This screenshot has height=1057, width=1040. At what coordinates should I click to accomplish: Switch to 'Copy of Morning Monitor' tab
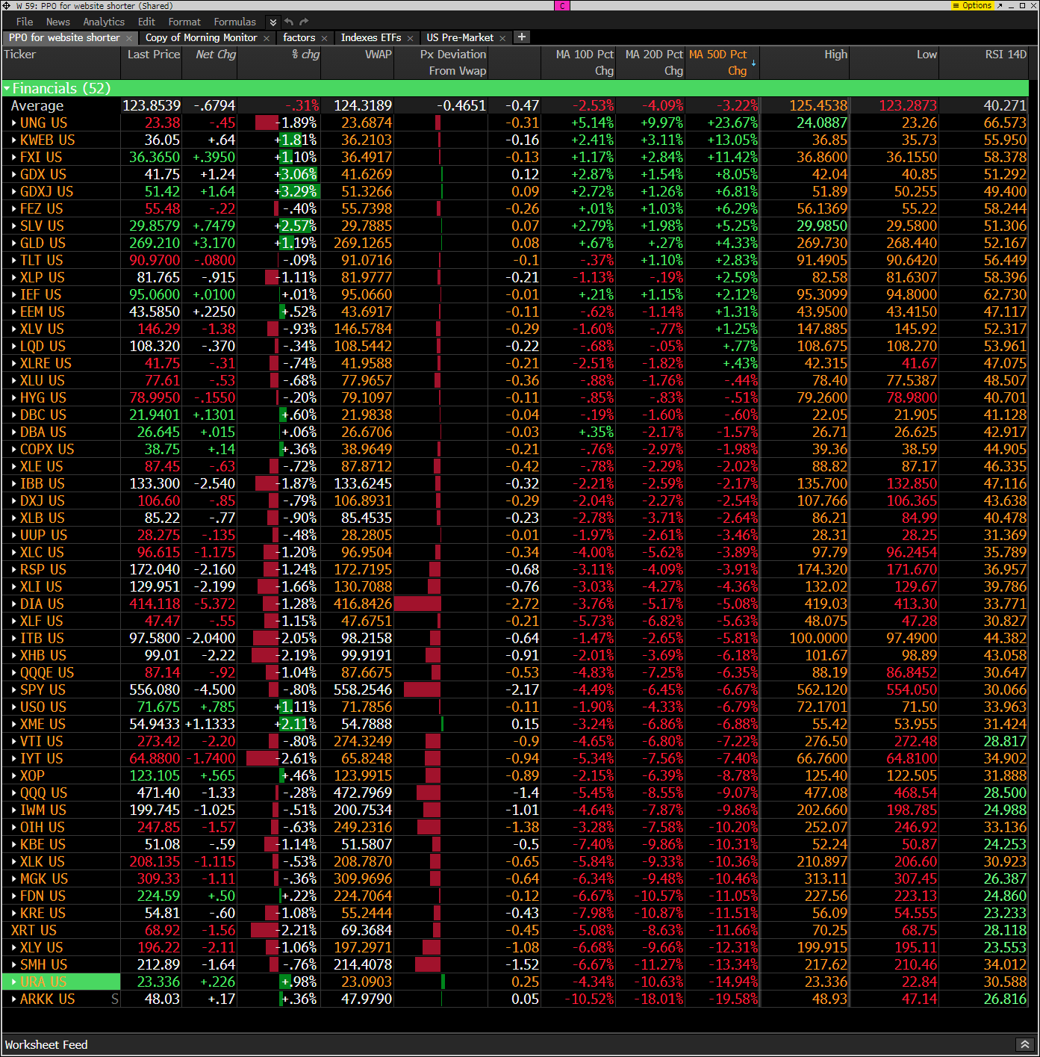pyautogui.click(x=201, y=37)
